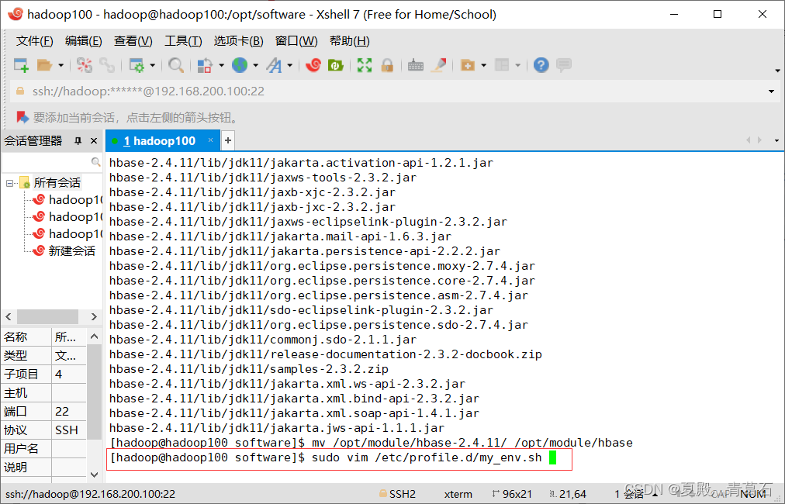785x504 pixels.
Task: Open the 编辑(E) menu
Action: click(x=84, y=41)
